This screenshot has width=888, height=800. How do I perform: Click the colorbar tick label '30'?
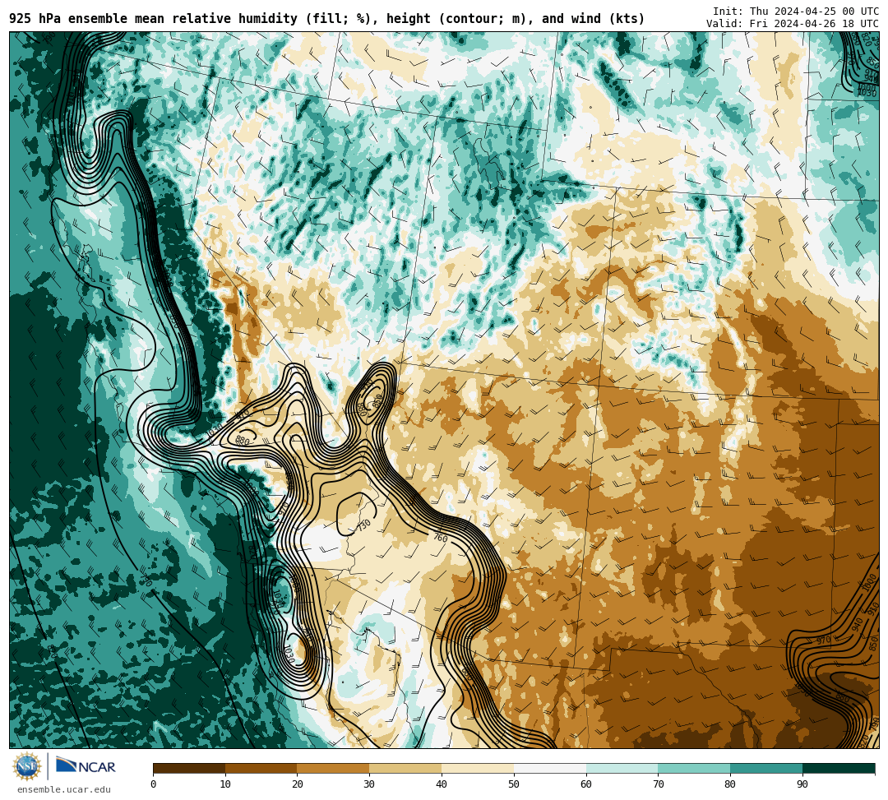tap(370, 784)
